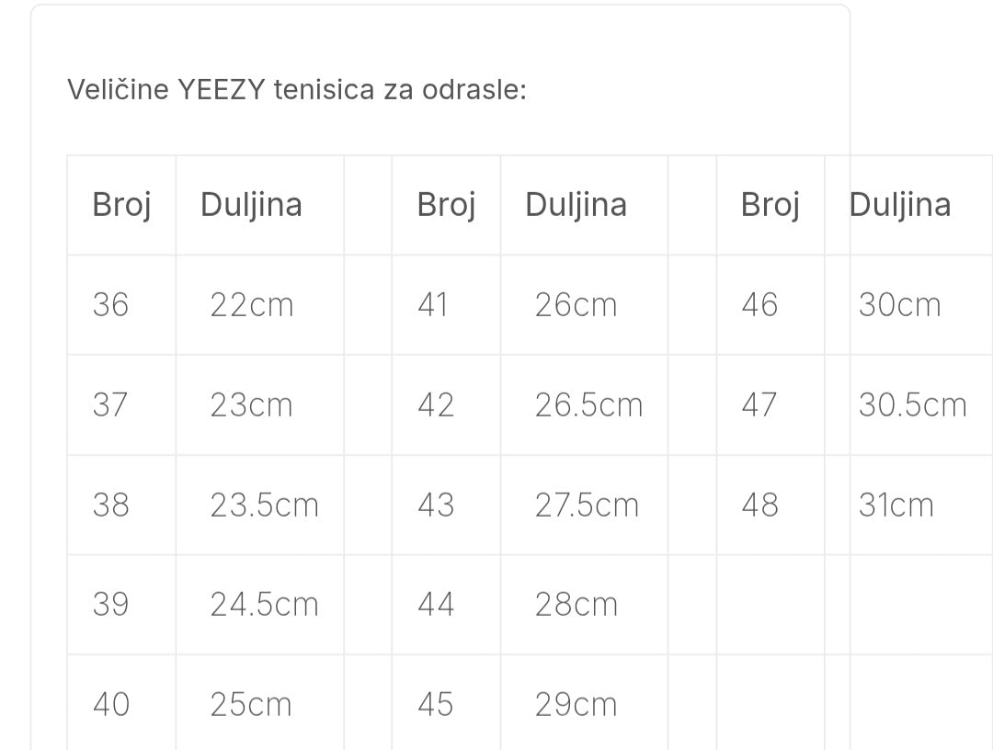This screenshot has width=993, height=750.
Task: Select size 37 in the table
Action: pos(110,405)
